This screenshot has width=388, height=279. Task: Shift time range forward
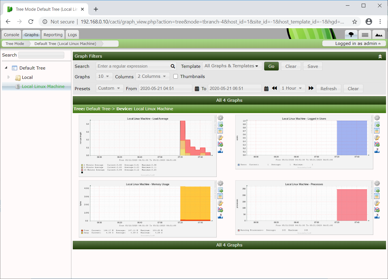click(x=311, y=88)
